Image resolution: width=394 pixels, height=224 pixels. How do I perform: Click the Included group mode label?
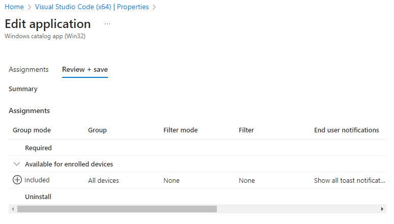point(37,180)
